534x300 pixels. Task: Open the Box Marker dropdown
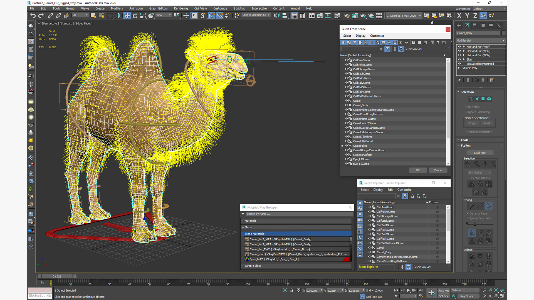[x=479, y=172]
